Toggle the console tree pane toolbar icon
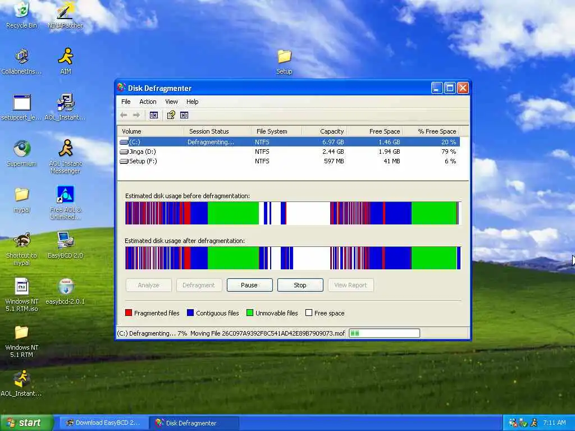The image size is (575, 431). [x=154, y=115]
